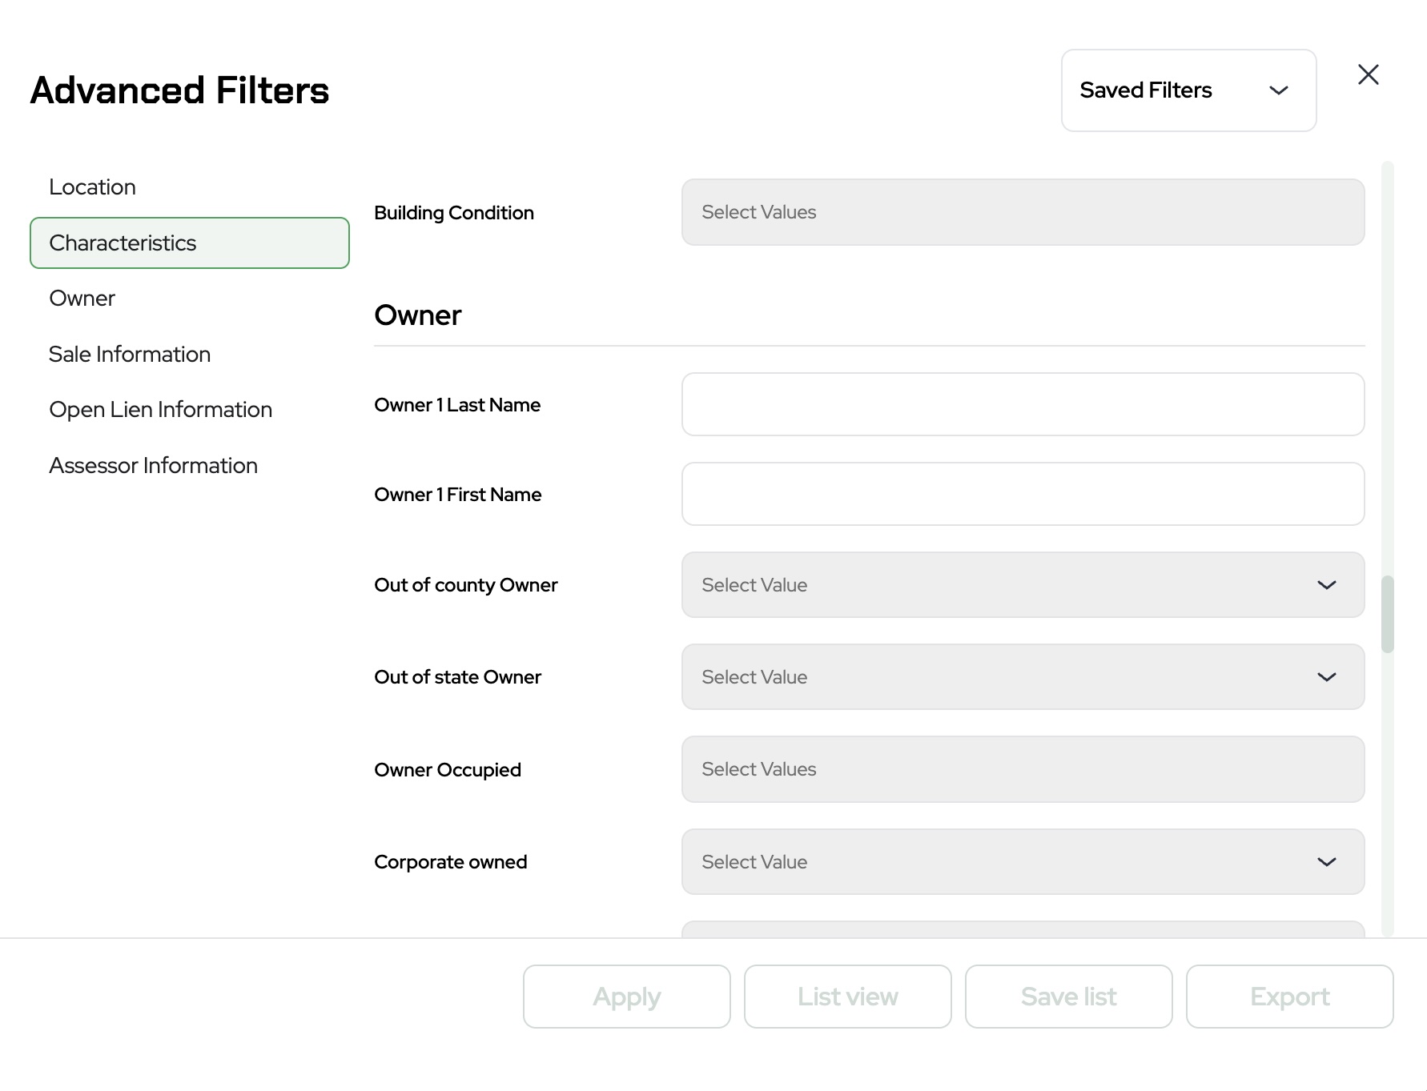Viewport: 1427px width, 1091px height.
Task: Open the Owner Occupied values selector
Action: tap(1023, 769)
